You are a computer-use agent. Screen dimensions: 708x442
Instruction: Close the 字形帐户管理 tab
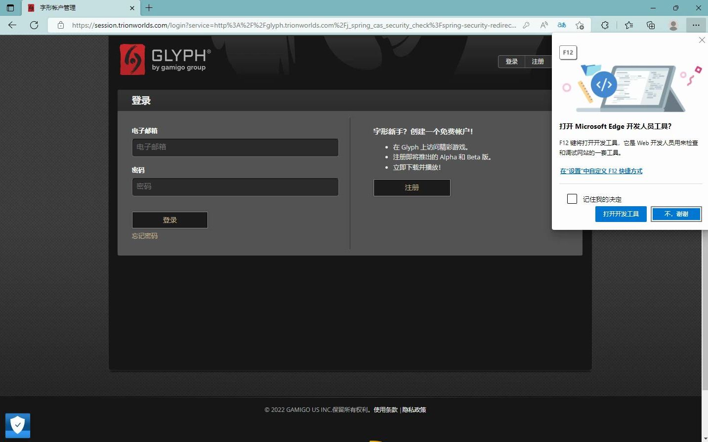point(132,8)
